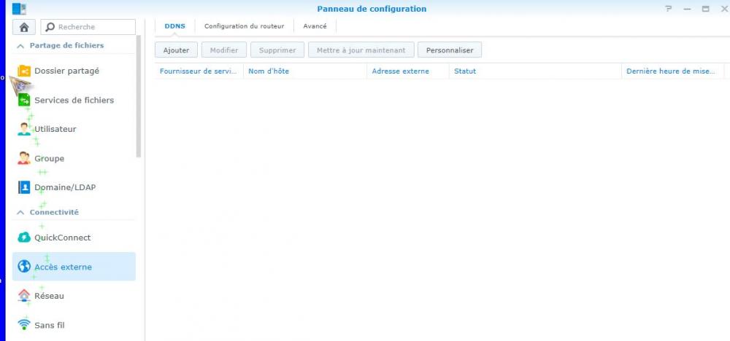Viewport: 730px width, 341px height.
Task: Select the Groupe icon
Action: pos(24,158)
